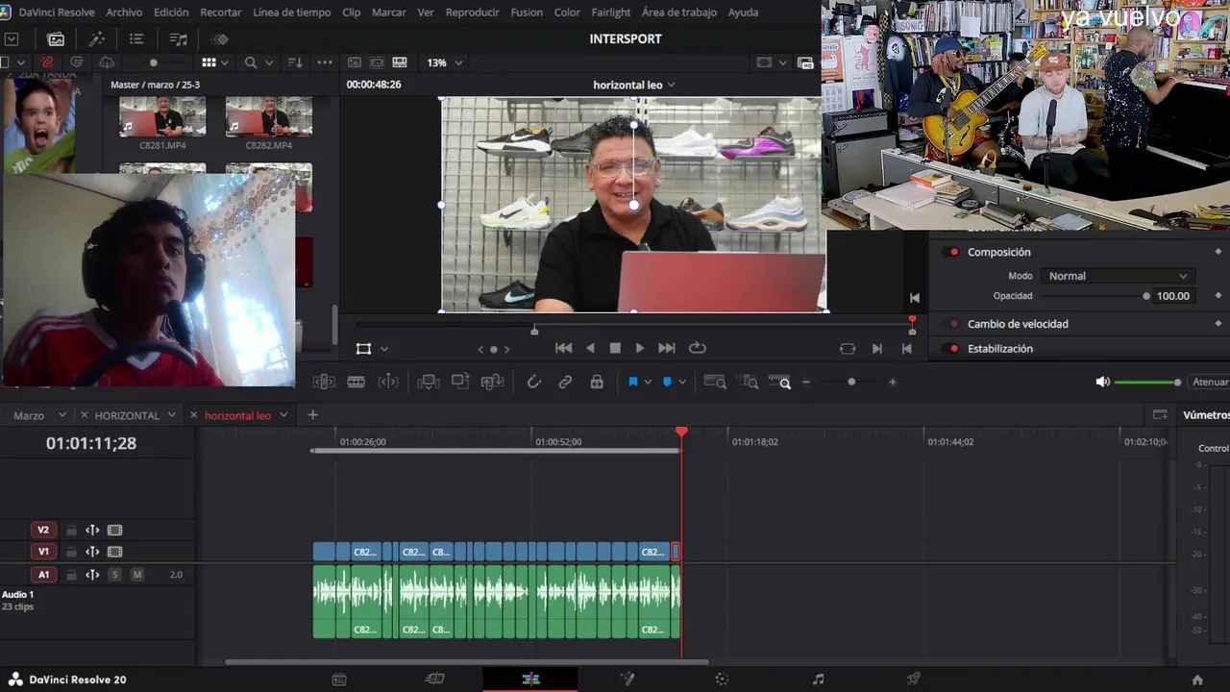Click the match frame icon below the viewer
This screenshot has height=692, width=1230.
pyautogui.click(x=848, y=348)
